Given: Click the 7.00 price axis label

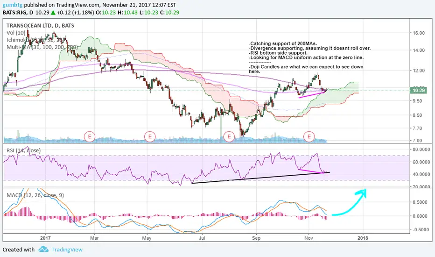Looking at the screenshot, I should [418, 141].
